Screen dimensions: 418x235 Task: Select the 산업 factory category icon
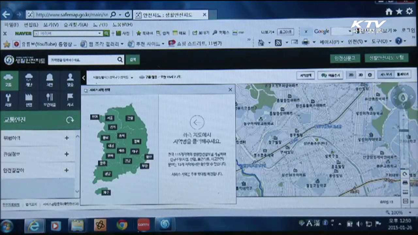pos(29,100)
